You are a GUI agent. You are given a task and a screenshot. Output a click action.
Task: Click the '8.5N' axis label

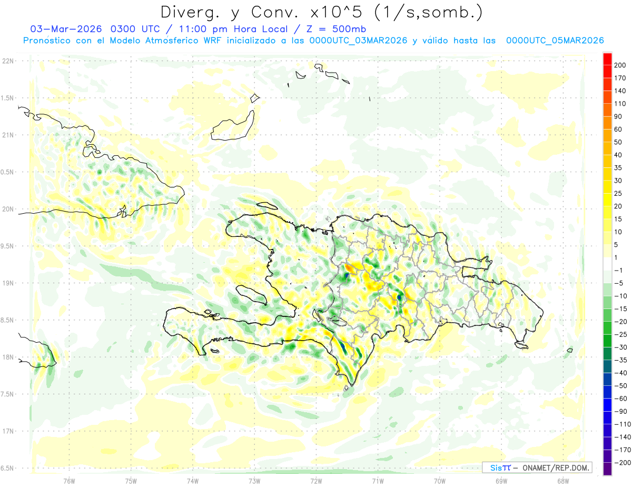point(7,320)
